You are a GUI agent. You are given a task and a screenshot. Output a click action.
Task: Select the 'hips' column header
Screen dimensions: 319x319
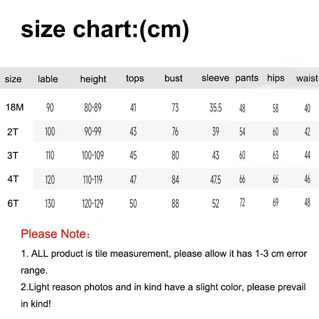point(276,78)
